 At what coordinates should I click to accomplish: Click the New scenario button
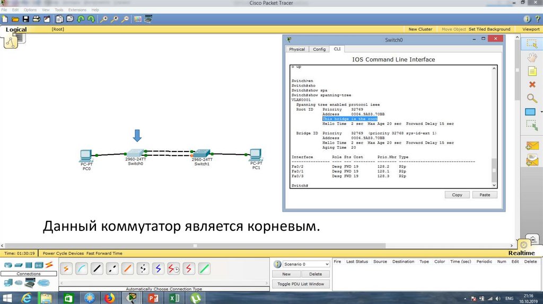286,274
